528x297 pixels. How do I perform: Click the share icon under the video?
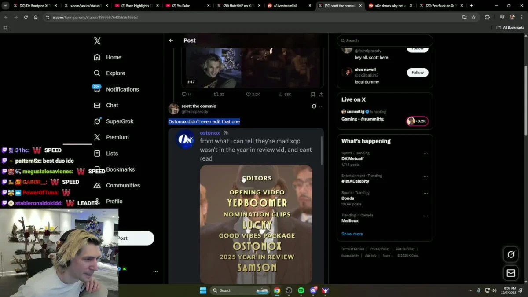pyautogui.click(x=321, y=95)
